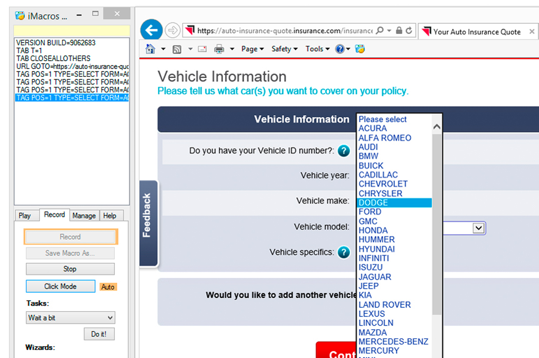
Task: Click the 'Do it!' button
Action: tap(99, 334)
